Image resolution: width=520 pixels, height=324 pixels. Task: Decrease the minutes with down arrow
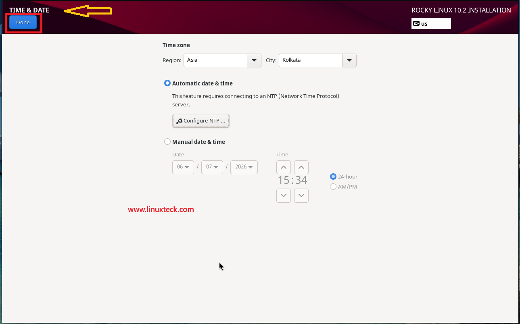pos(301,195)
